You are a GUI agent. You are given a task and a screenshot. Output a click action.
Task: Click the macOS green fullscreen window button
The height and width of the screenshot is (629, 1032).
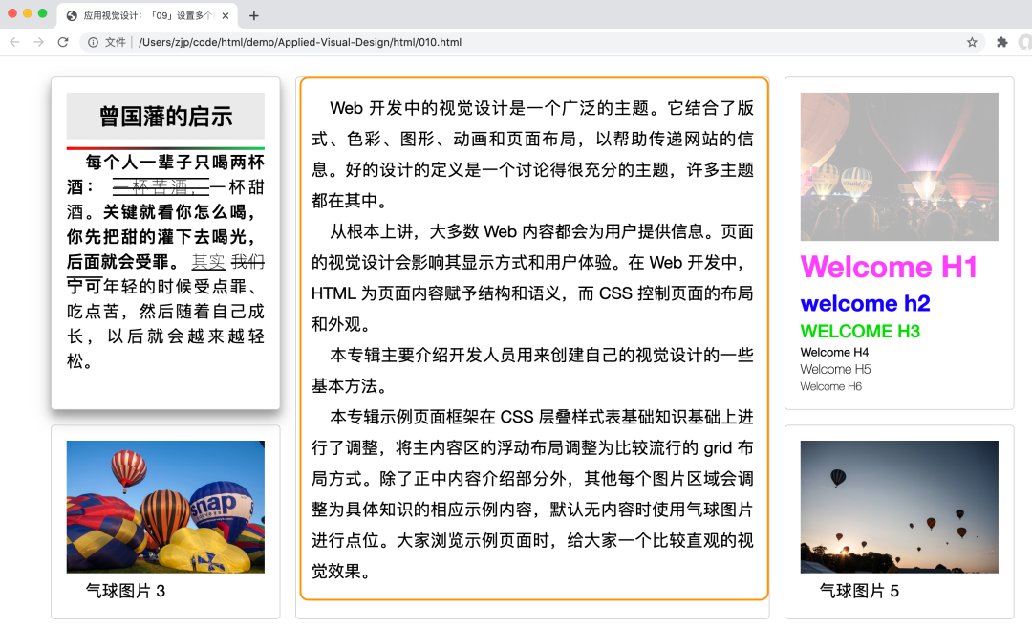point(43,13)
